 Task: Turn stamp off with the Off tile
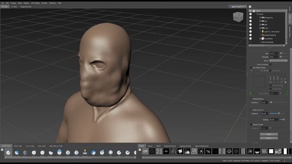[145, 151]
